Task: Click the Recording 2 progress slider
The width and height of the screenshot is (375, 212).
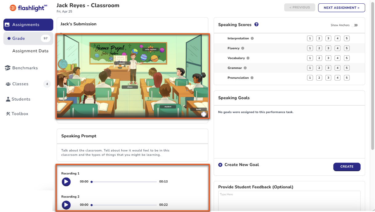Action: [x=124, y=205]
